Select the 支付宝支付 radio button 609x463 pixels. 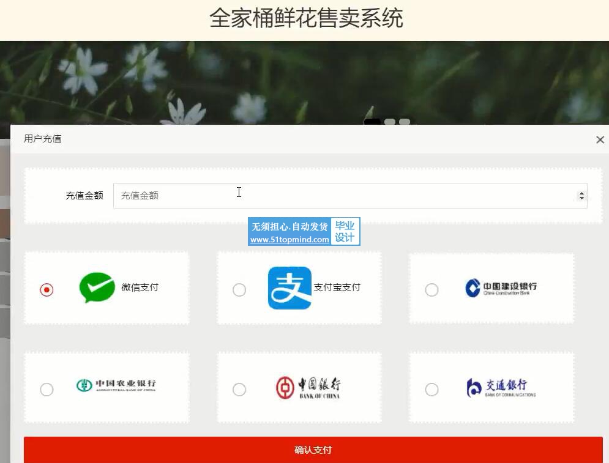point(239,290)
